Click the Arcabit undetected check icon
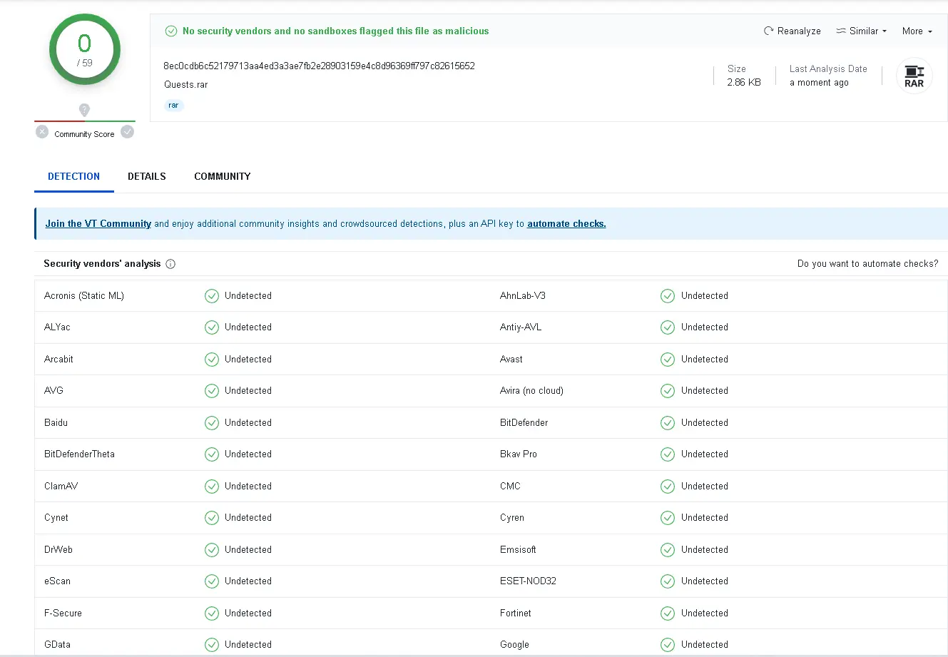 pyautogui.click(x=212, y=360)
